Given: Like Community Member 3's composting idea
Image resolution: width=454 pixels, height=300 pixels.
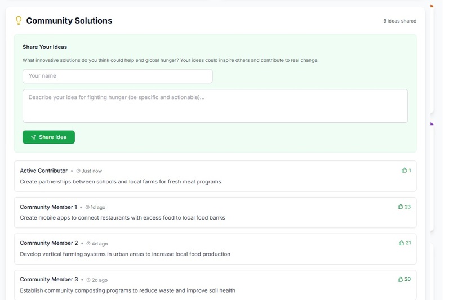Looking at the screenshot, I should pyautogui.click(x=404, y=280).
